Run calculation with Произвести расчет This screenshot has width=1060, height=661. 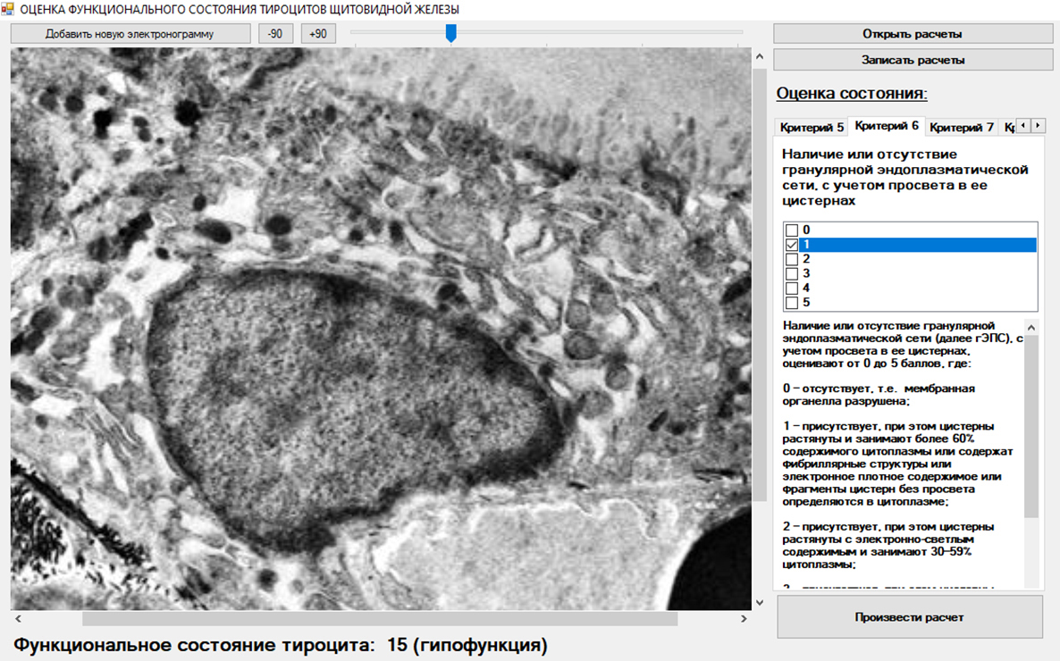[x=909, y=617]
